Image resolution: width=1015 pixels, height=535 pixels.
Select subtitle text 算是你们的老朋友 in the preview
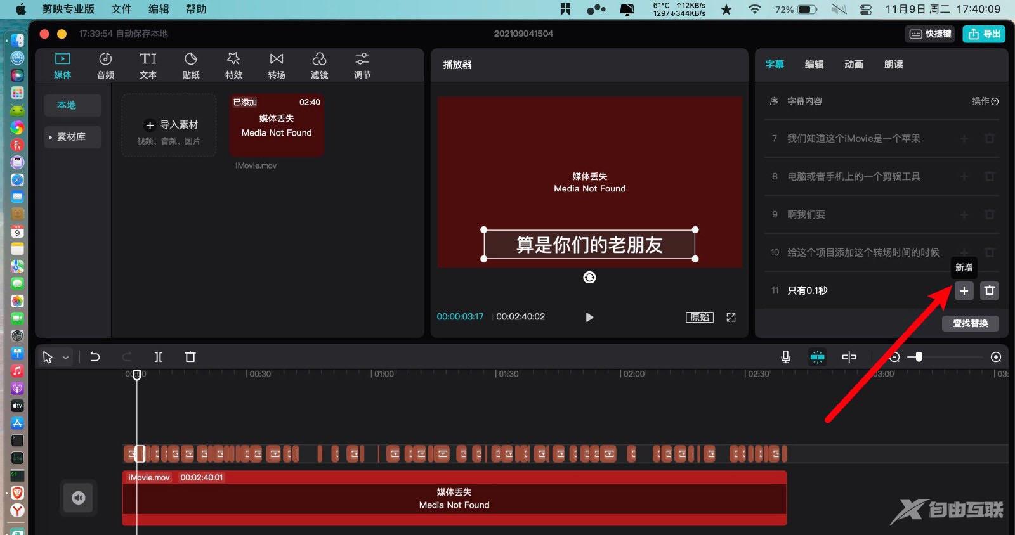click(589, 245)
